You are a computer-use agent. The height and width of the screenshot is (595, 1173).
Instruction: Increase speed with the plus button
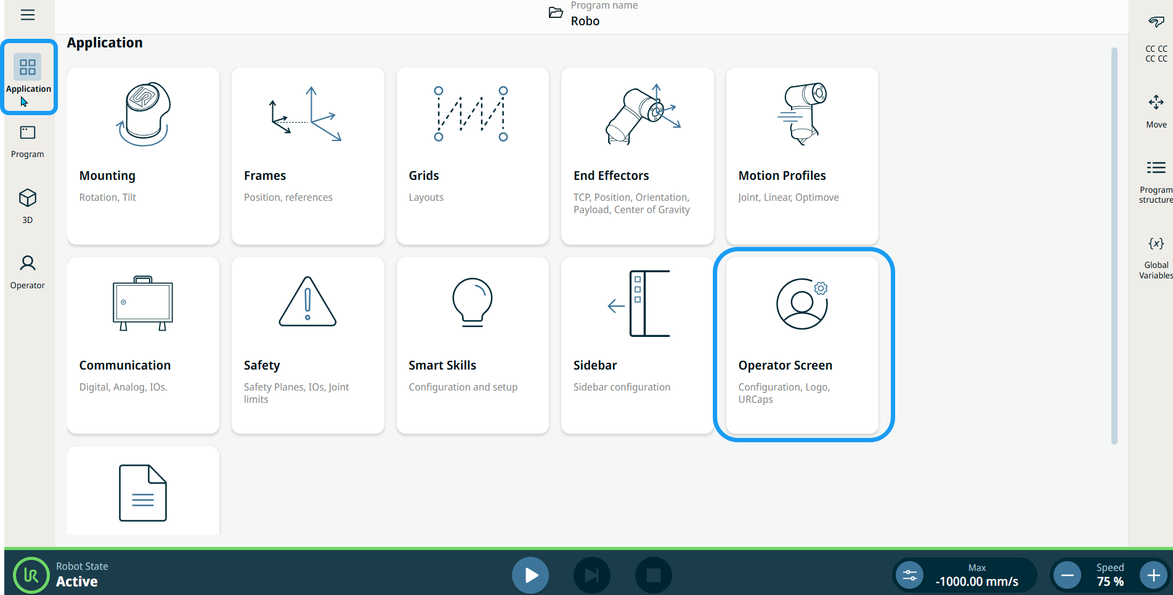tap(1153, 575)
